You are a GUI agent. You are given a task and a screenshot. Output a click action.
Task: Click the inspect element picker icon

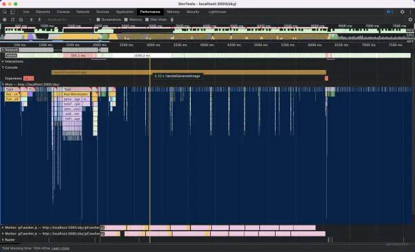[x=5, y=12]
